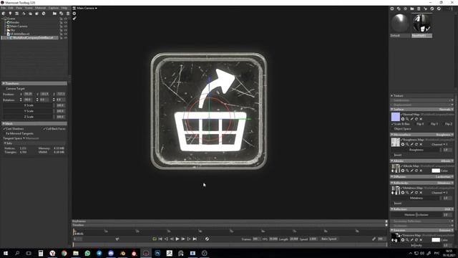Screen dimensions: 458x258
Task: Create new material with plus icon
Action: click(x=392, y=9)
